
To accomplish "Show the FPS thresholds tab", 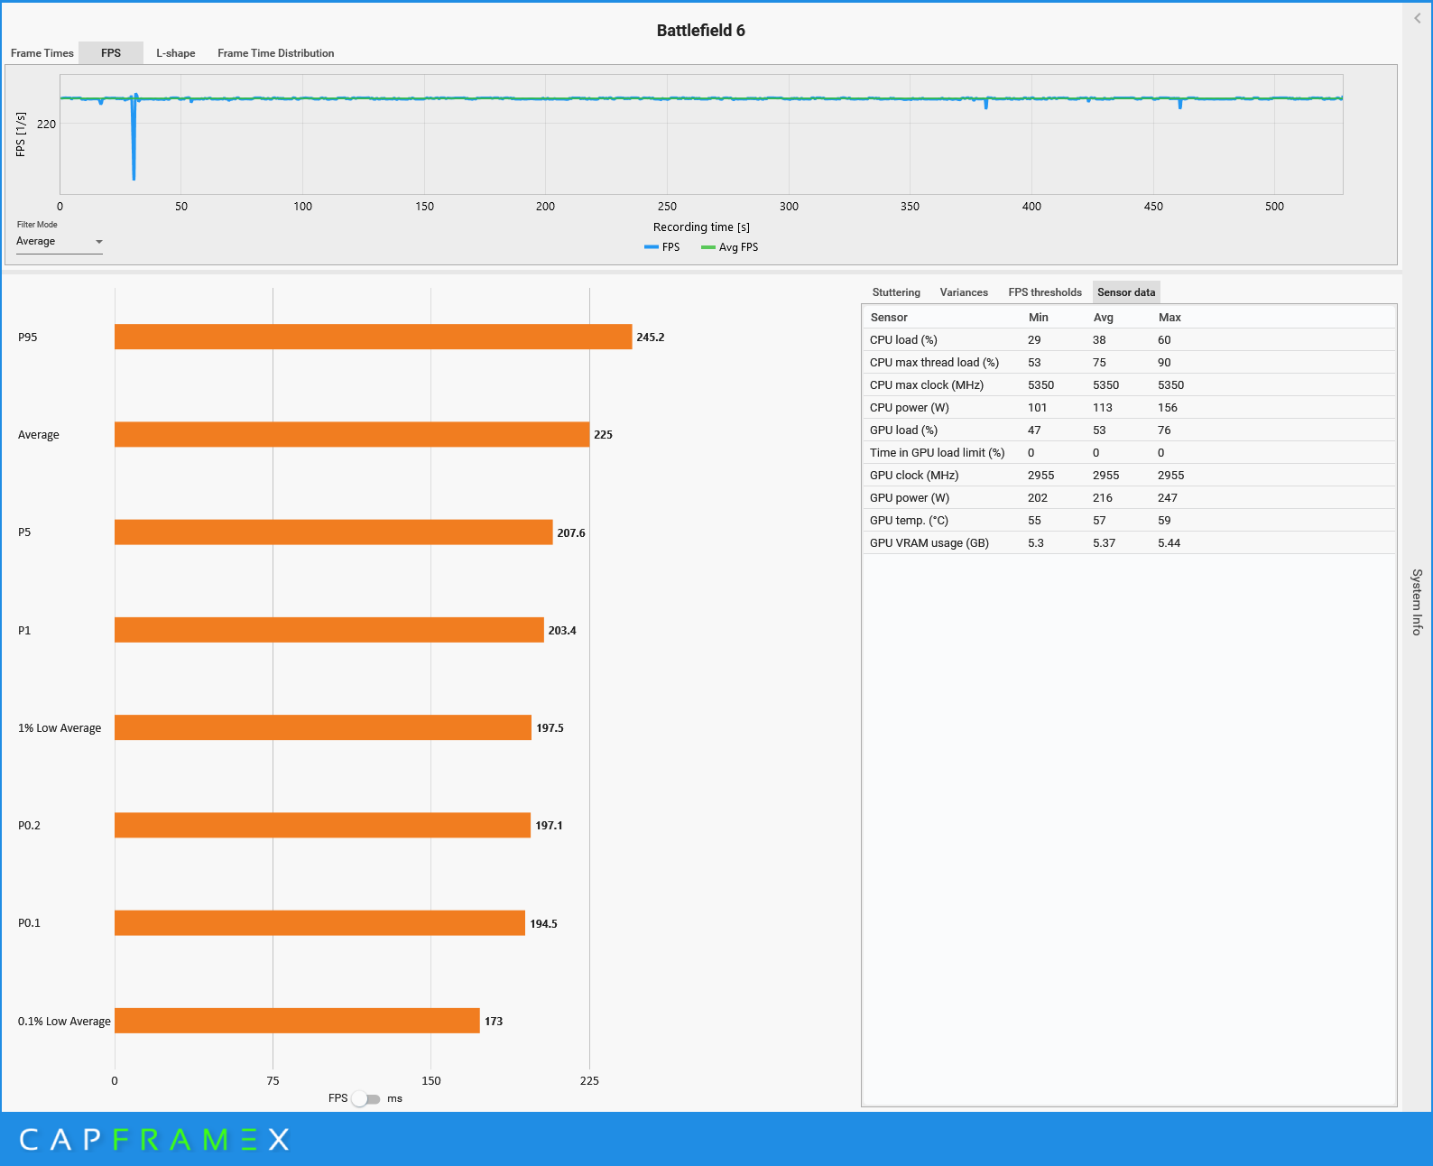I will pyautogui.click(x=1045, y=292).
